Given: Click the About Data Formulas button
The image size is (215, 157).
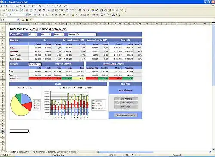Looking at the screenshot, I should pos(126,115).
